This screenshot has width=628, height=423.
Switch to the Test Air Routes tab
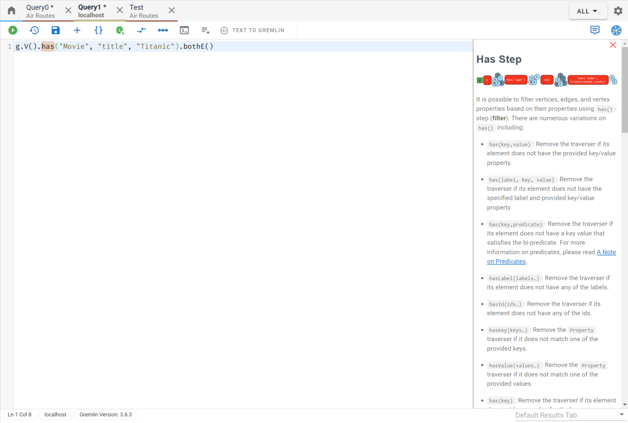click(144, 11)
